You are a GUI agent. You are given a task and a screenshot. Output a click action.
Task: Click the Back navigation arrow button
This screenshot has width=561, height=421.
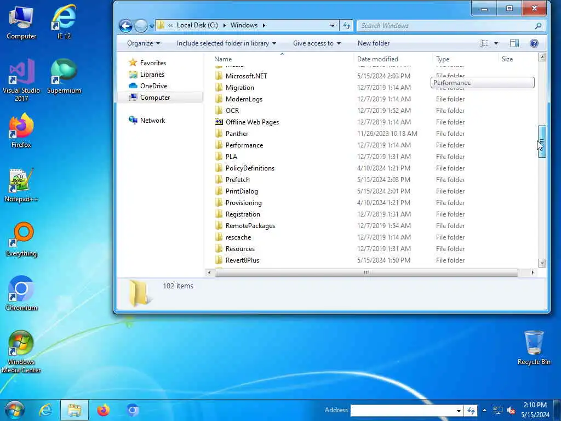[125, 25]
